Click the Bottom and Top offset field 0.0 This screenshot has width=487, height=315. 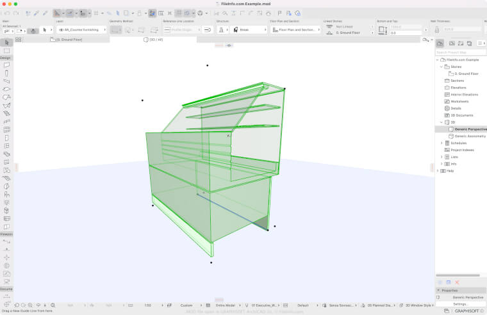pos(405,33)
